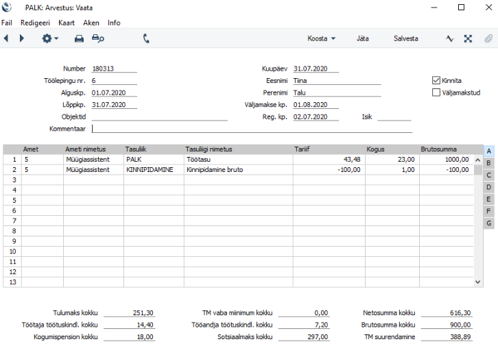The image size is (498, 344).
Task: Click the Jäta button
Action: point(362,38)
